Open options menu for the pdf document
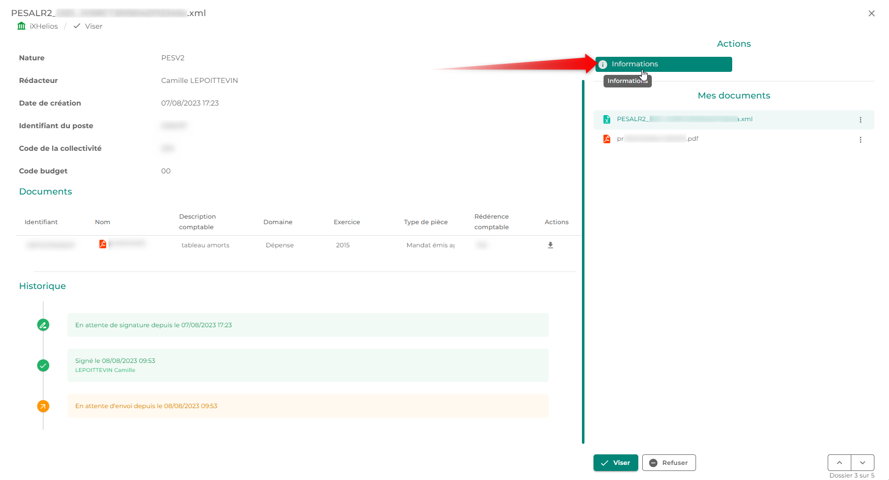This screenshot has width=889, height=480. tap(860, 140)
